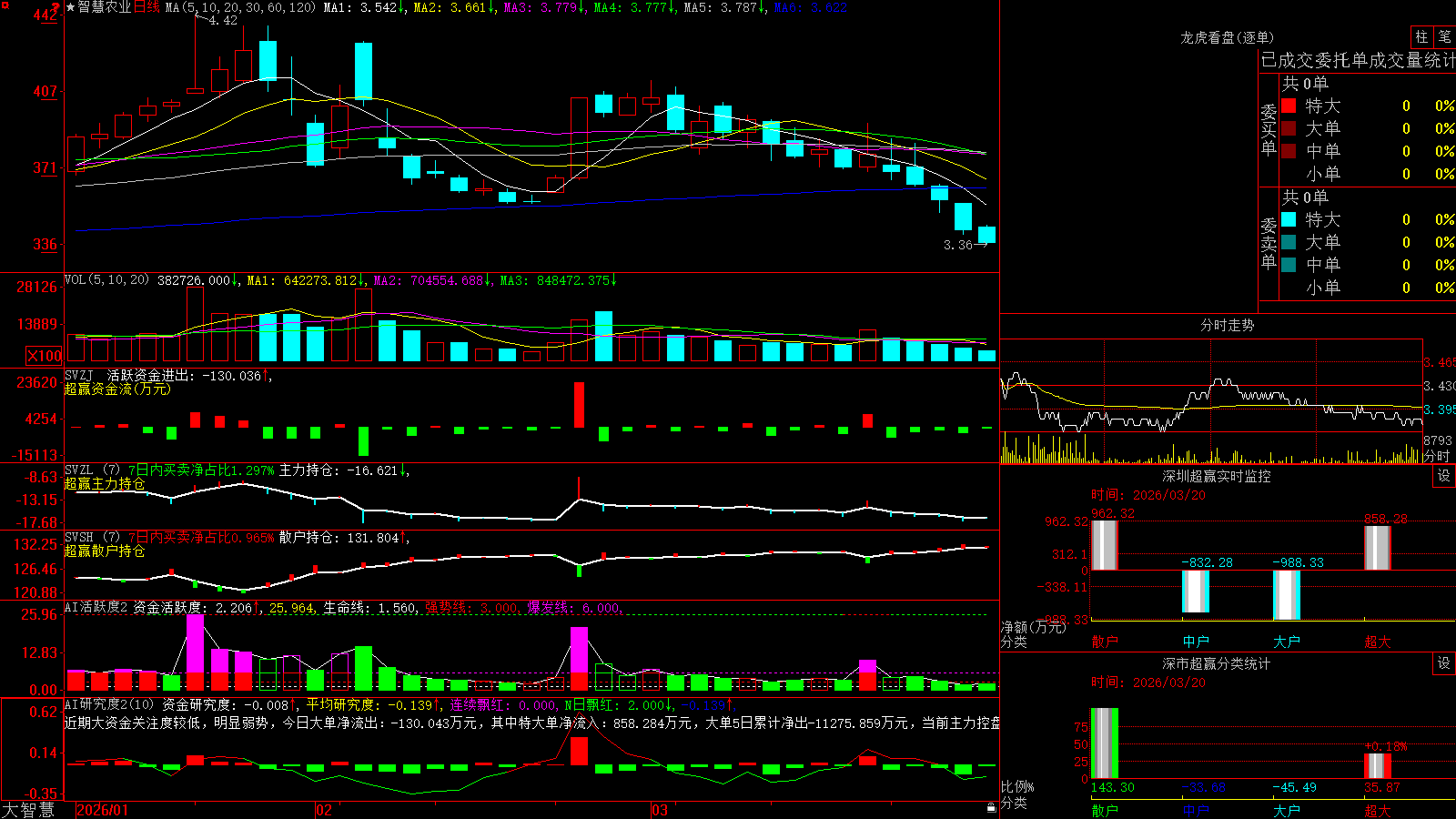Click the MA4: 3.777 value
Screen dimensions: 1456x819
pyautogui.click(x=635, y=7)
